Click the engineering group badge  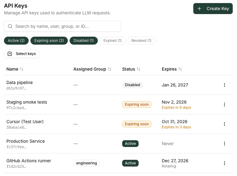[x=87, y=163]
